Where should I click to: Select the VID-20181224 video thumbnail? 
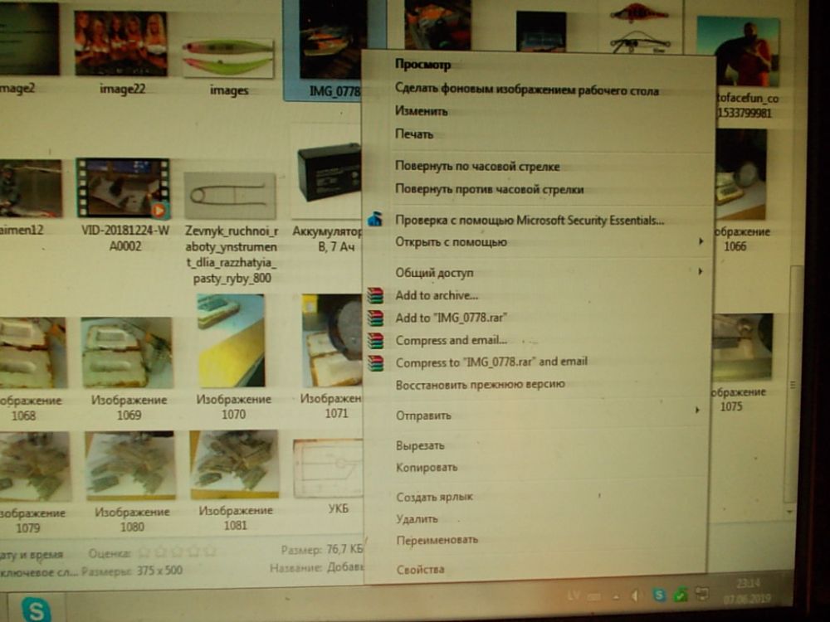click(x=123, y=189)
